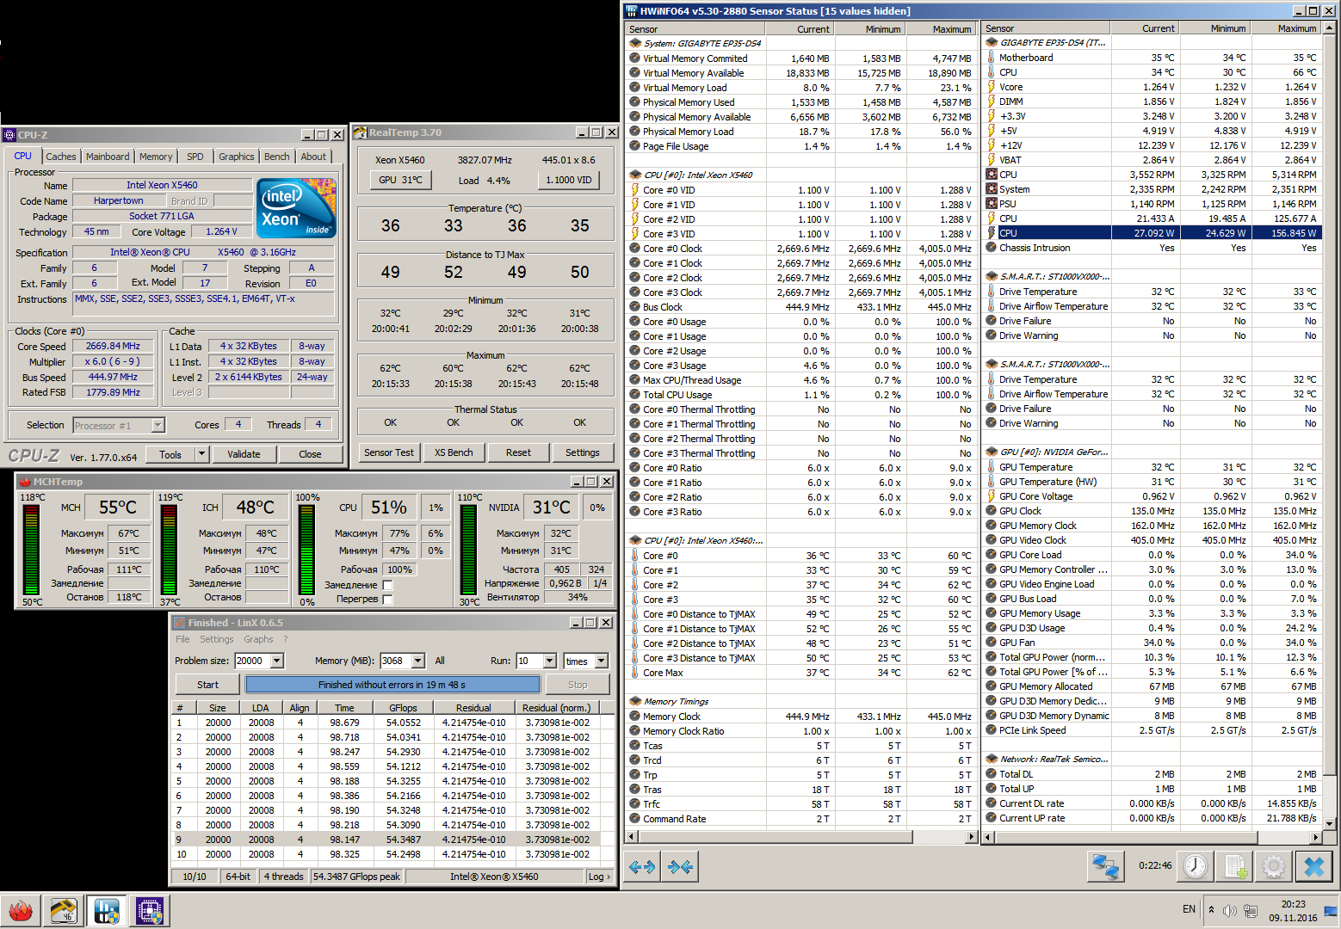Click the MCH temperature level bar in MCHTemp

pyautogui.click(x=32, y=550)
